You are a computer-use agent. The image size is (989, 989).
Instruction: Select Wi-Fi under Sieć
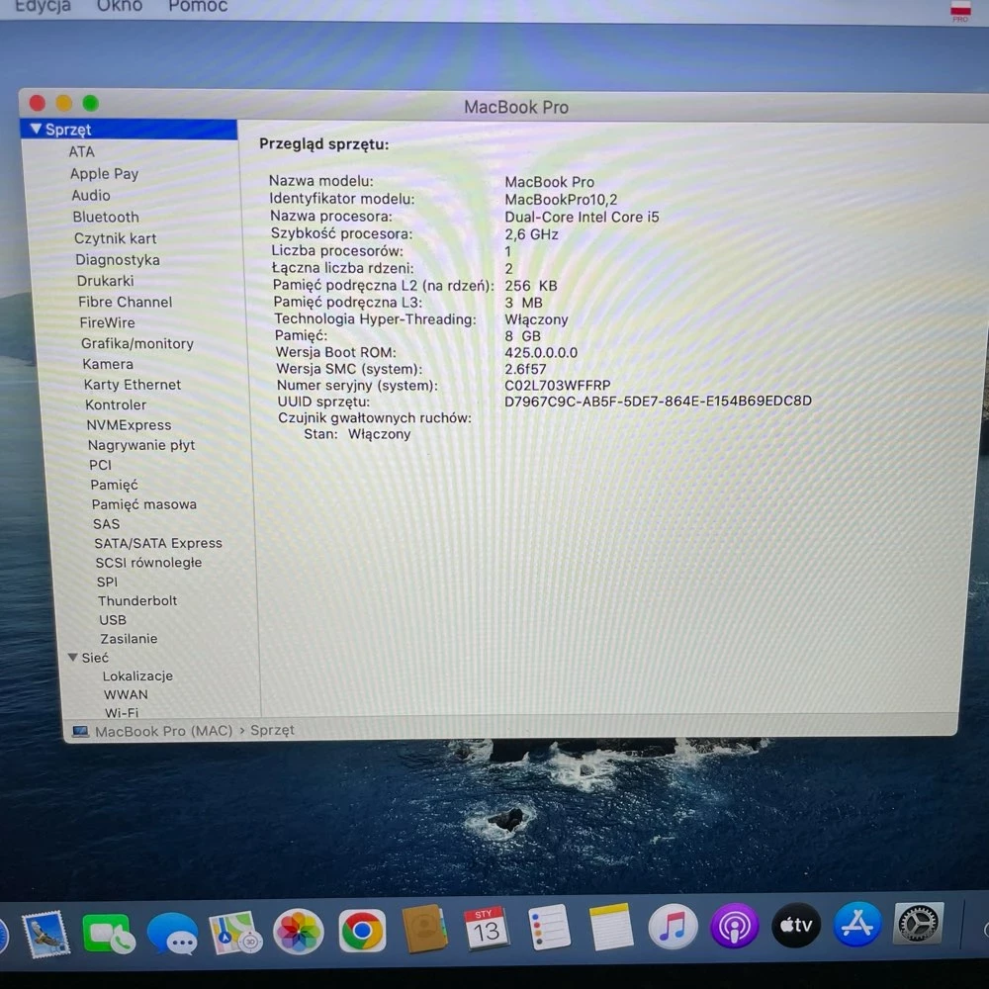pyautogui.click(x=122, y=712)
